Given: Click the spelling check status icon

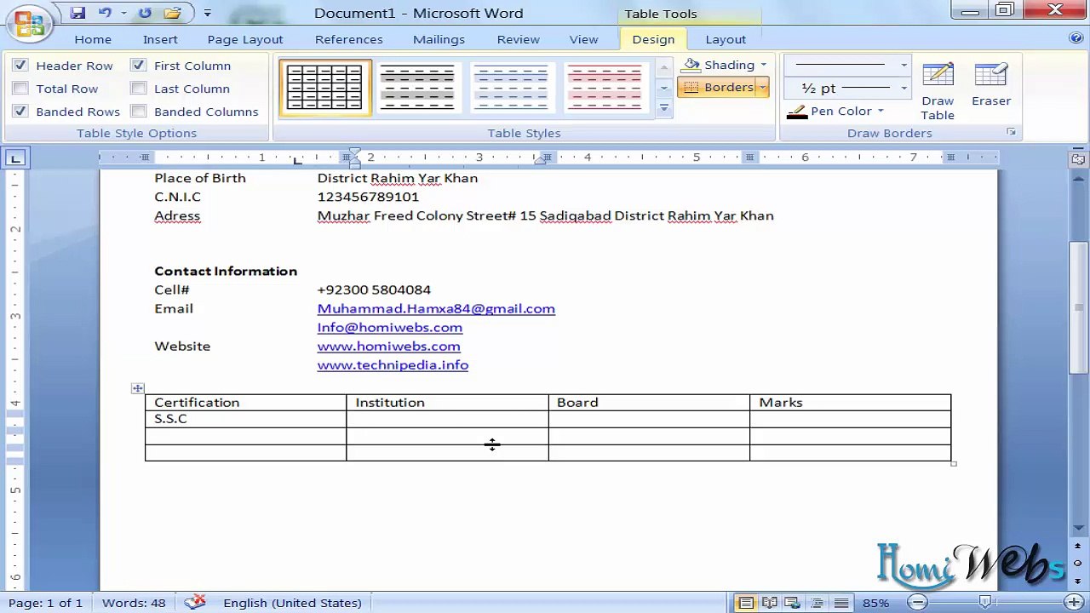Looking at the screenshot, I should (x=195, y=602).
